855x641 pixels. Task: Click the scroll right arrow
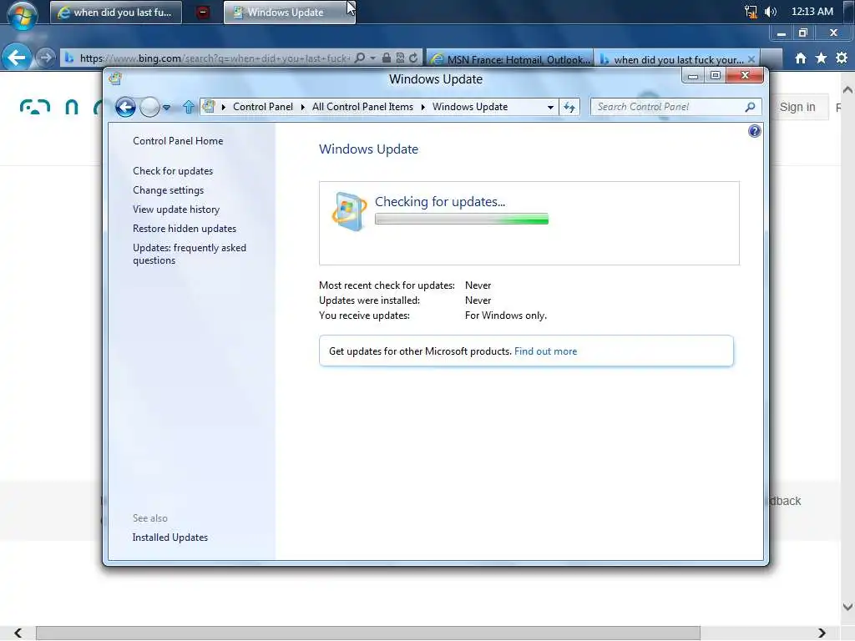[x=822, y=633]
